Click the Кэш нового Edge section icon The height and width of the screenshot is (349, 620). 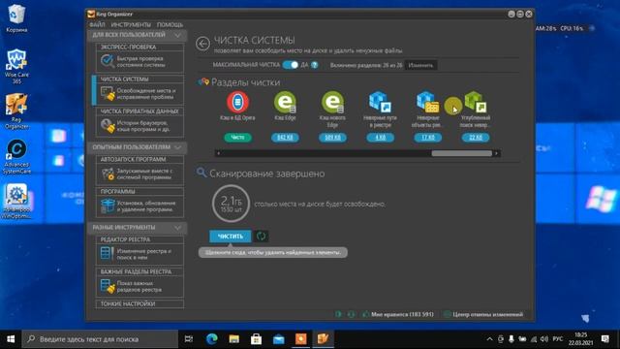(x=332, y=102)
